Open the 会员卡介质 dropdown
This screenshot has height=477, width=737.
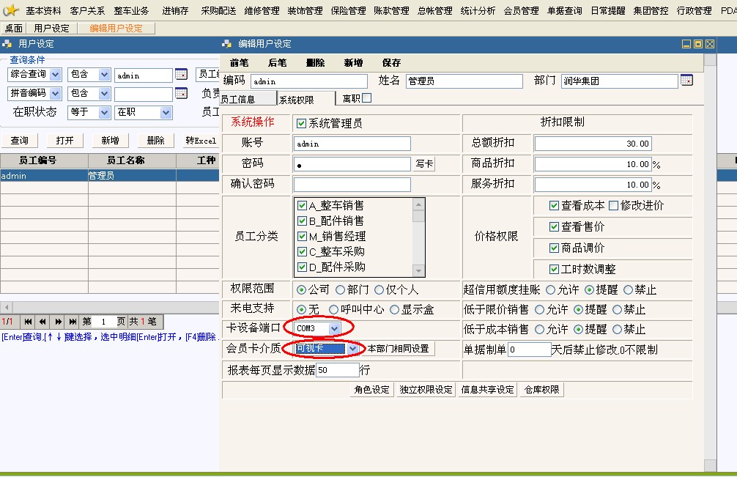point(353,349)
